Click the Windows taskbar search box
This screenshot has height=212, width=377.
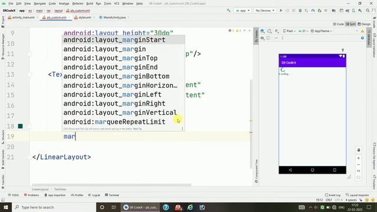point(54,207)
